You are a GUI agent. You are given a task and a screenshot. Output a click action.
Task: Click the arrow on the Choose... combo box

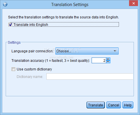[x=115, y=51]
